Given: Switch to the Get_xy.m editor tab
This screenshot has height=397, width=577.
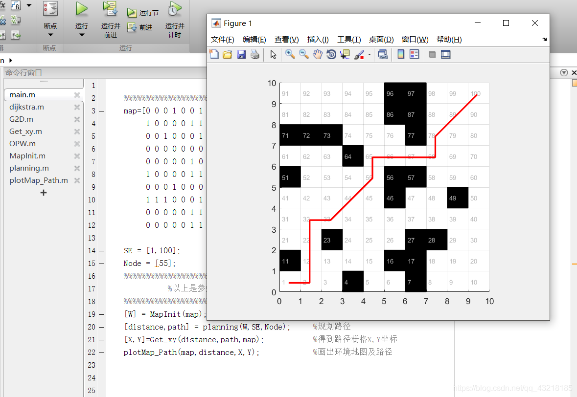Looking at the screenshot, I should [x=25, y=131].
